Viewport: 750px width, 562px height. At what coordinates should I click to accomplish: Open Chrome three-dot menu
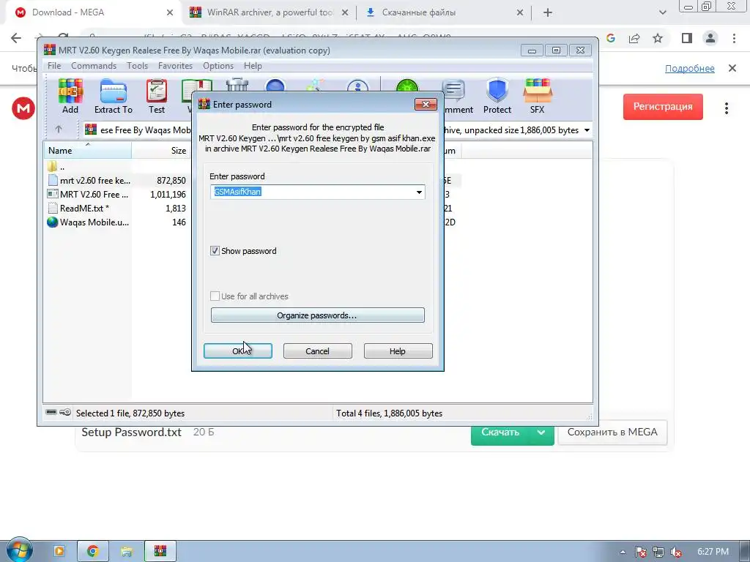tap(734, 38)
